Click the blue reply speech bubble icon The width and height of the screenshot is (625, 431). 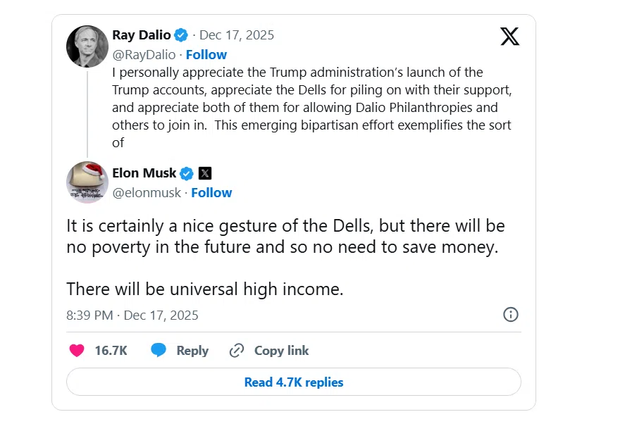(159, 351)
